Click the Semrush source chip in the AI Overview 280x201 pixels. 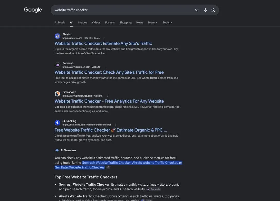point(153,189)
